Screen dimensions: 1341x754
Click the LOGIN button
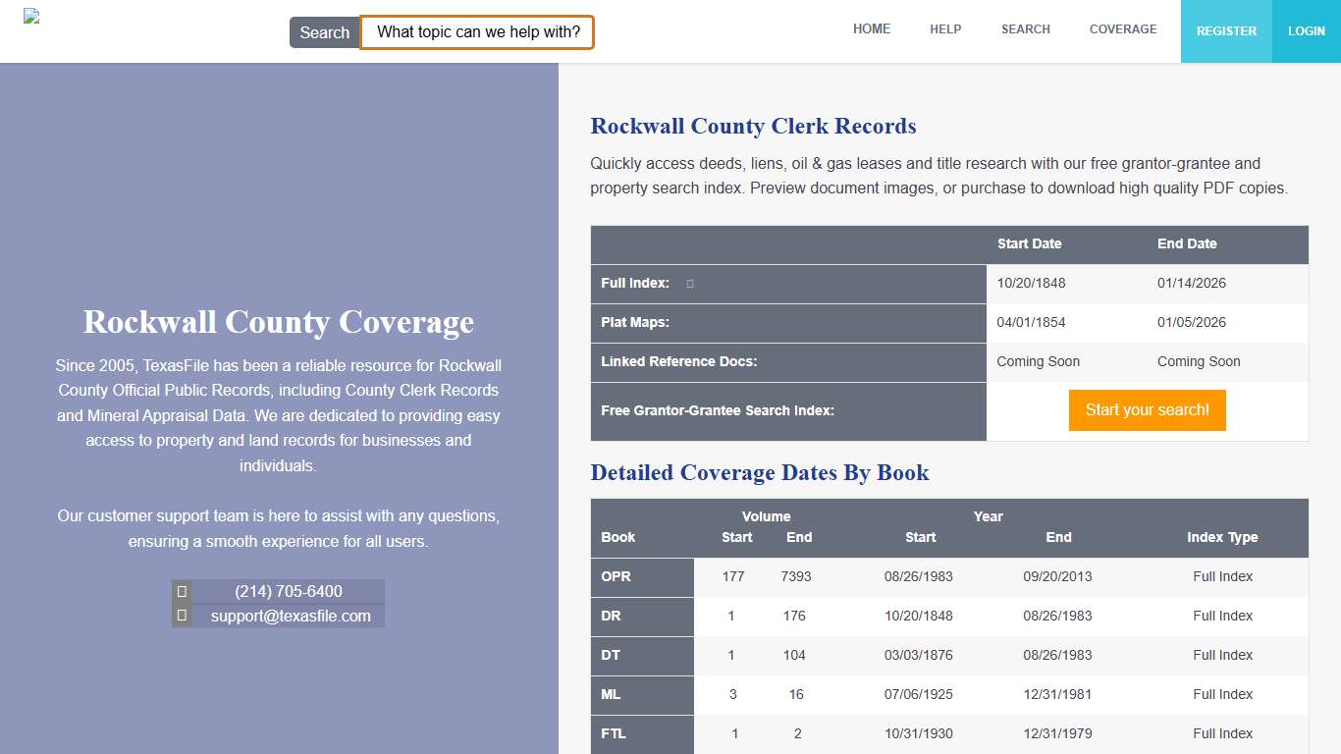point(1307,30)
